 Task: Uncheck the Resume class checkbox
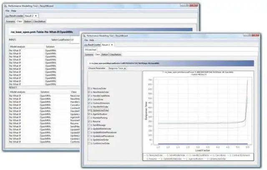coord(89,122)
